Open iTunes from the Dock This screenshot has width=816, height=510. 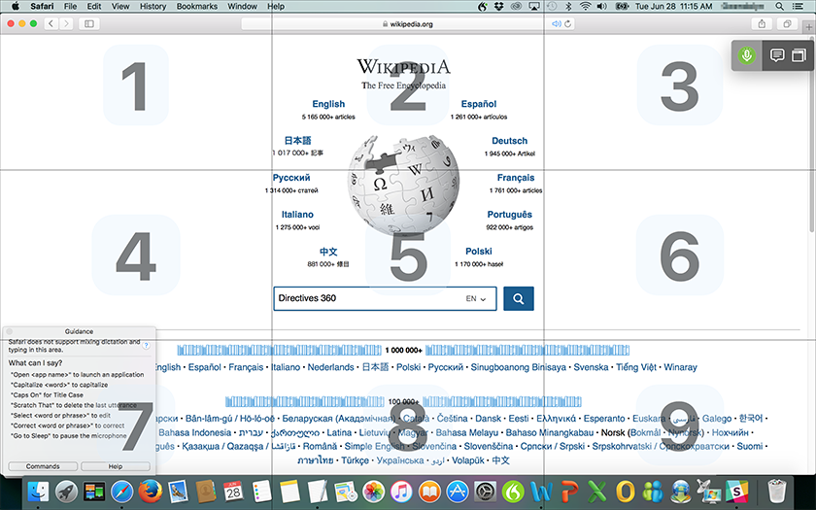point(401,492)
